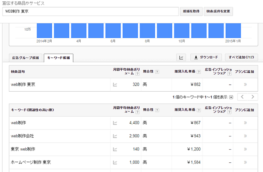Open help icon for 推奨入札単価 in the キーワード table
This screenshot has width=263, height=172.
coord(199,110)
